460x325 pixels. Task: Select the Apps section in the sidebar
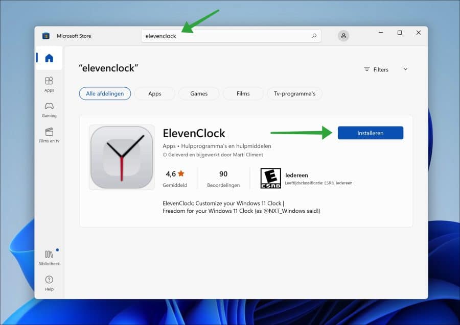(x=49, y=83)
